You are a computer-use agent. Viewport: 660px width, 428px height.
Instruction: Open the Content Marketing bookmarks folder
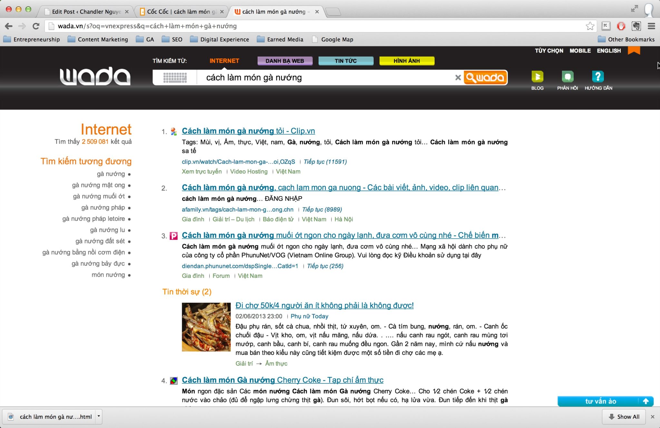[98, 39]
